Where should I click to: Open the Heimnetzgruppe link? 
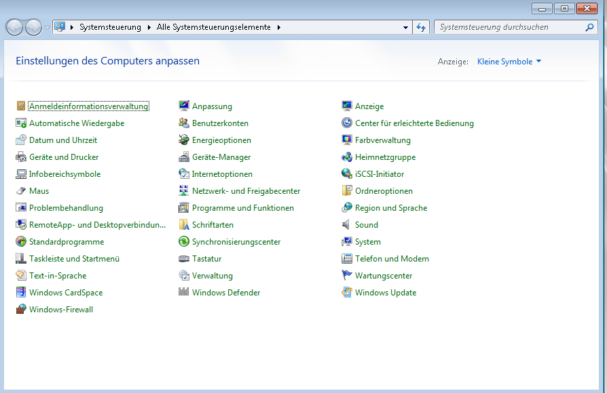[385, 157]
